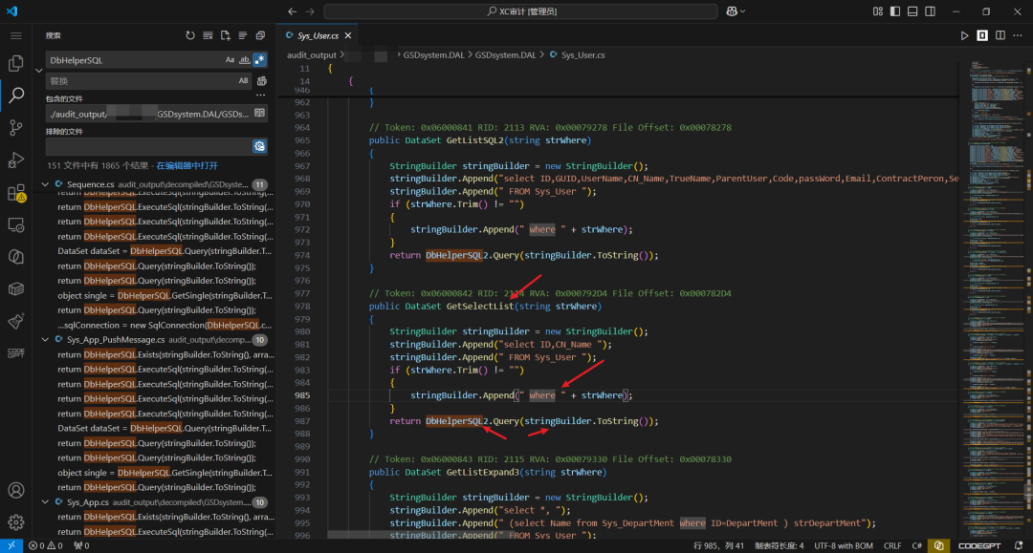Customize layout from title bar icon
The image size is (1033, 553).
coord(877,11)
